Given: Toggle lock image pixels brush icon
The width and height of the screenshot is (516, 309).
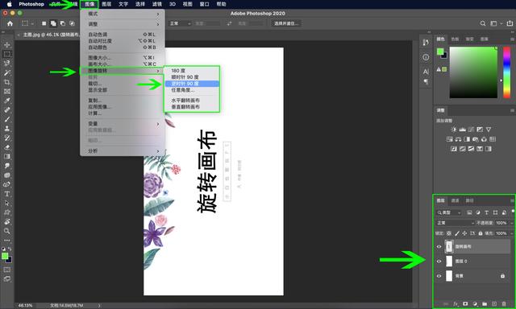Looking at the screenshot, I should [457, 233].
